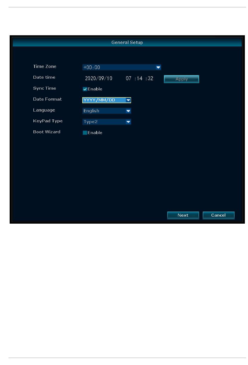This screenshot has width=248, height=365.
Task: Toggle the Sync Time Enable checkbox
Action: click(85, 89)
